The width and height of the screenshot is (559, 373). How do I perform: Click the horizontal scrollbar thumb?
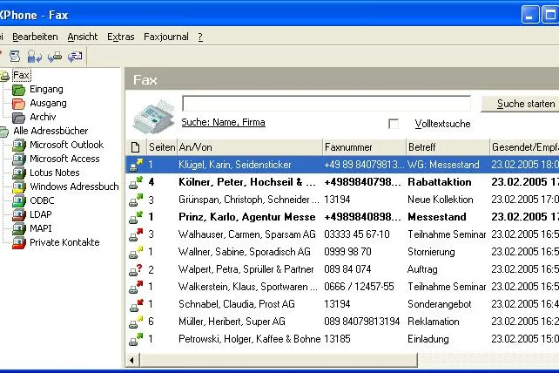pos(279,360)
